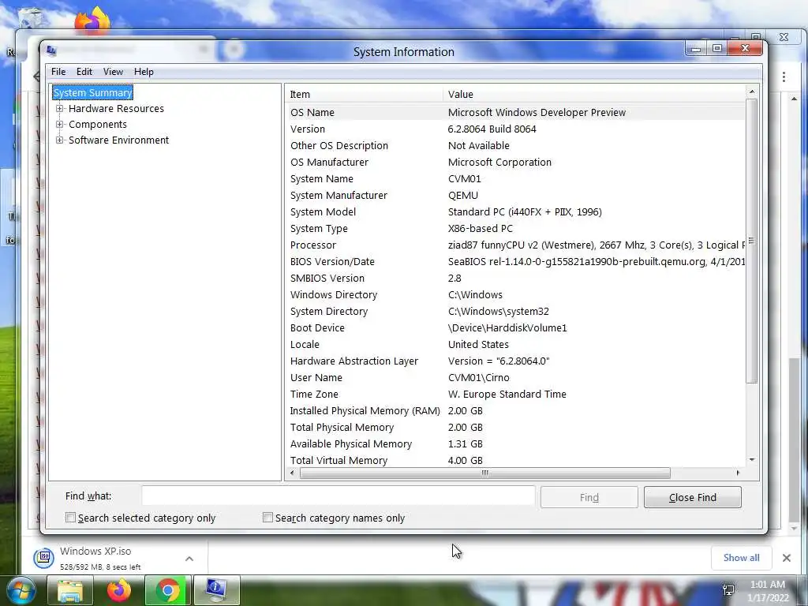The height and width of the screenshot is (606, 808).
Task: Select the BIOS Version/Date row
Action: 515,261
